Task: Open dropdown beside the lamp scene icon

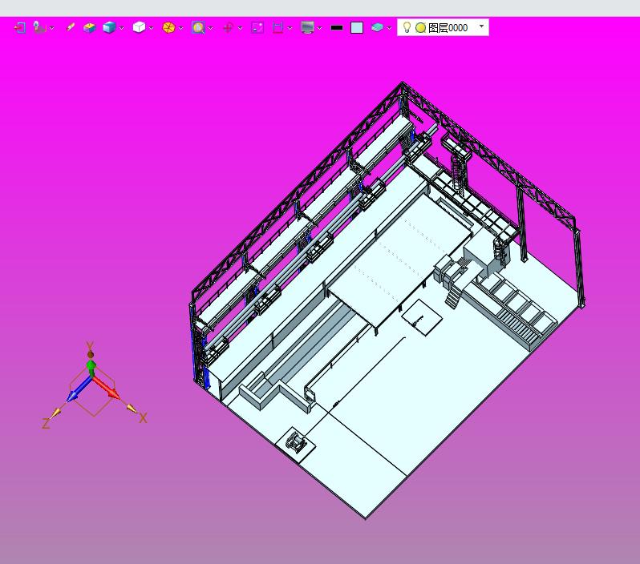Action: point(52,28)
